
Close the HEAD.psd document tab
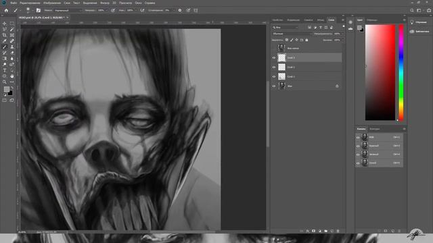coord(68,18)
